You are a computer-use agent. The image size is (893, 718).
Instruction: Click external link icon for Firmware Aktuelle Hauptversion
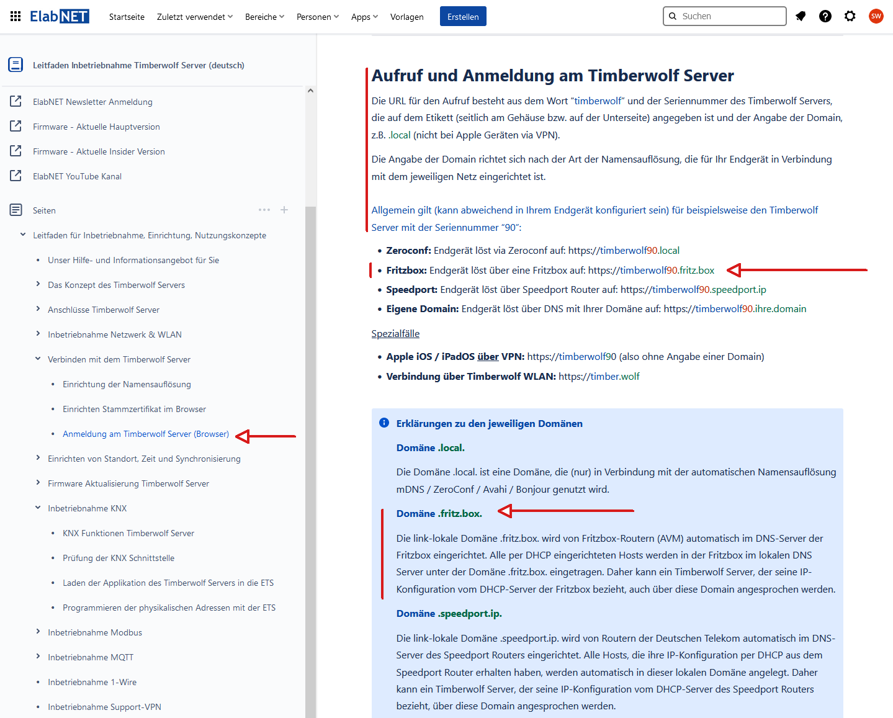click(16, 126)
